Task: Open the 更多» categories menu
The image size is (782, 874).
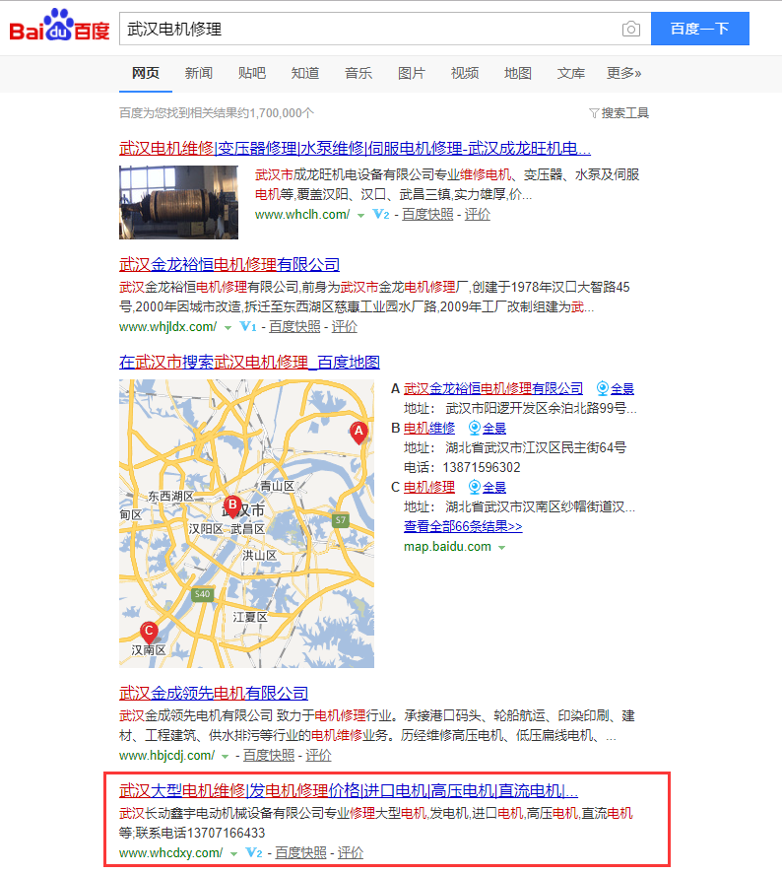Action: [x=623, y=74]
